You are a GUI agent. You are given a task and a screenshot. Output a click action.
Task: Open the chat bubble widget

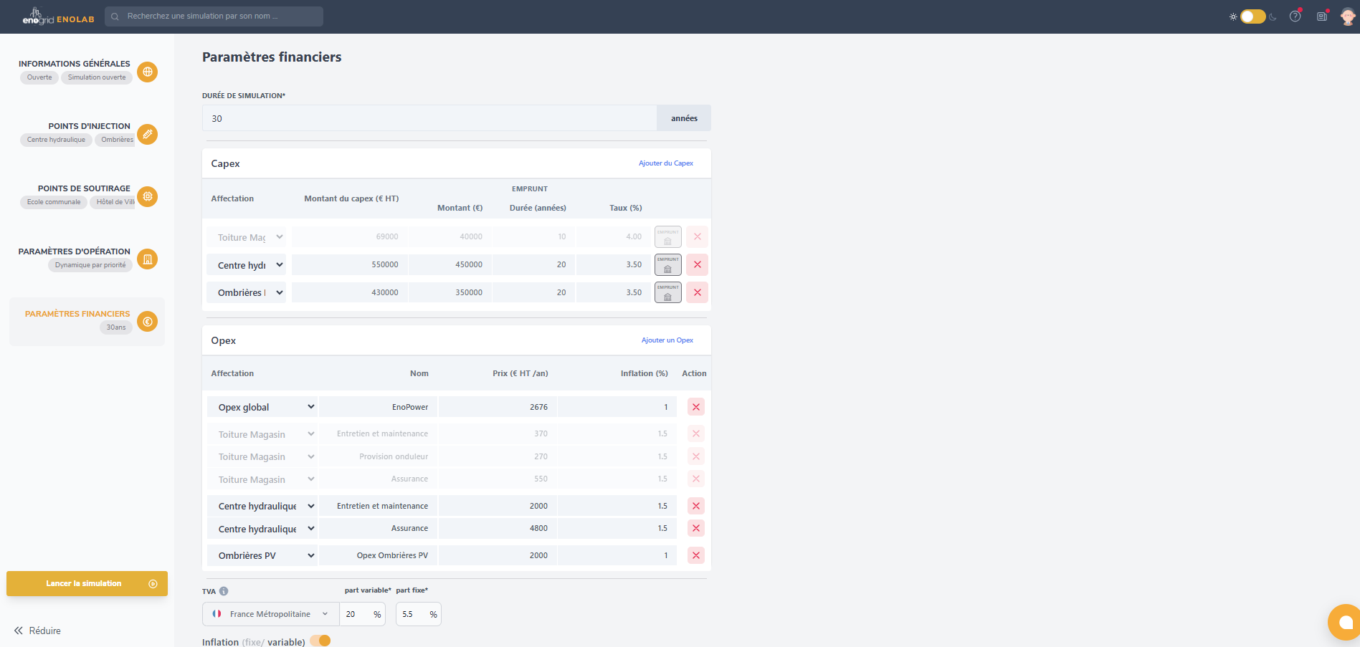1345,622
